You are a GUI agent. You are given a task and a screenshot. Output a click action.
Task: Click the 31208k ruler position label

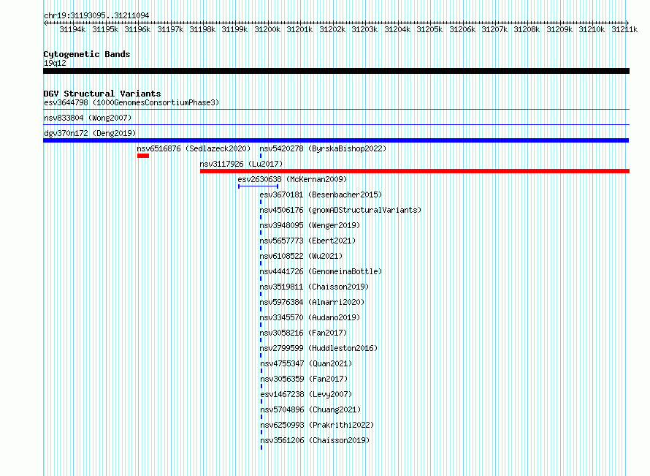(x=527, y=29)
